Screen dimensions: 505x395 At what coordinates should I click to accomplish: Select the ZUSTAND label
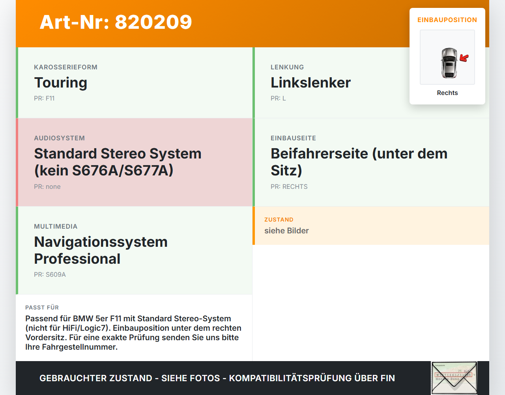279,220
